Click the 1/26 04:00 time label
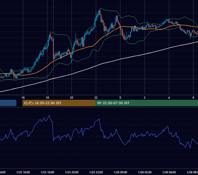The width and height of the screenshot is (198, 175). (x=169, y=172)
